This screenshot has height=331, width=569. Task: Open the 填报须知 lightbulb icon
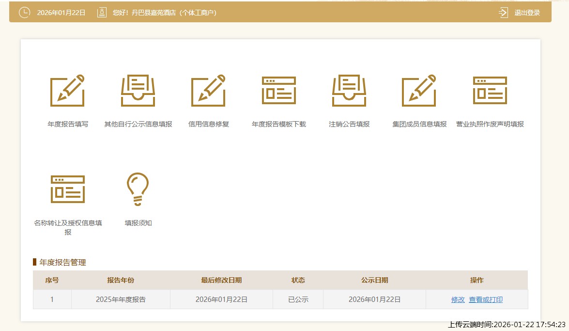(x=138, y=189)
